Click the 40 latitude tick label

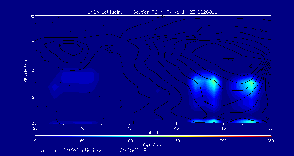[x=176, y=128]
